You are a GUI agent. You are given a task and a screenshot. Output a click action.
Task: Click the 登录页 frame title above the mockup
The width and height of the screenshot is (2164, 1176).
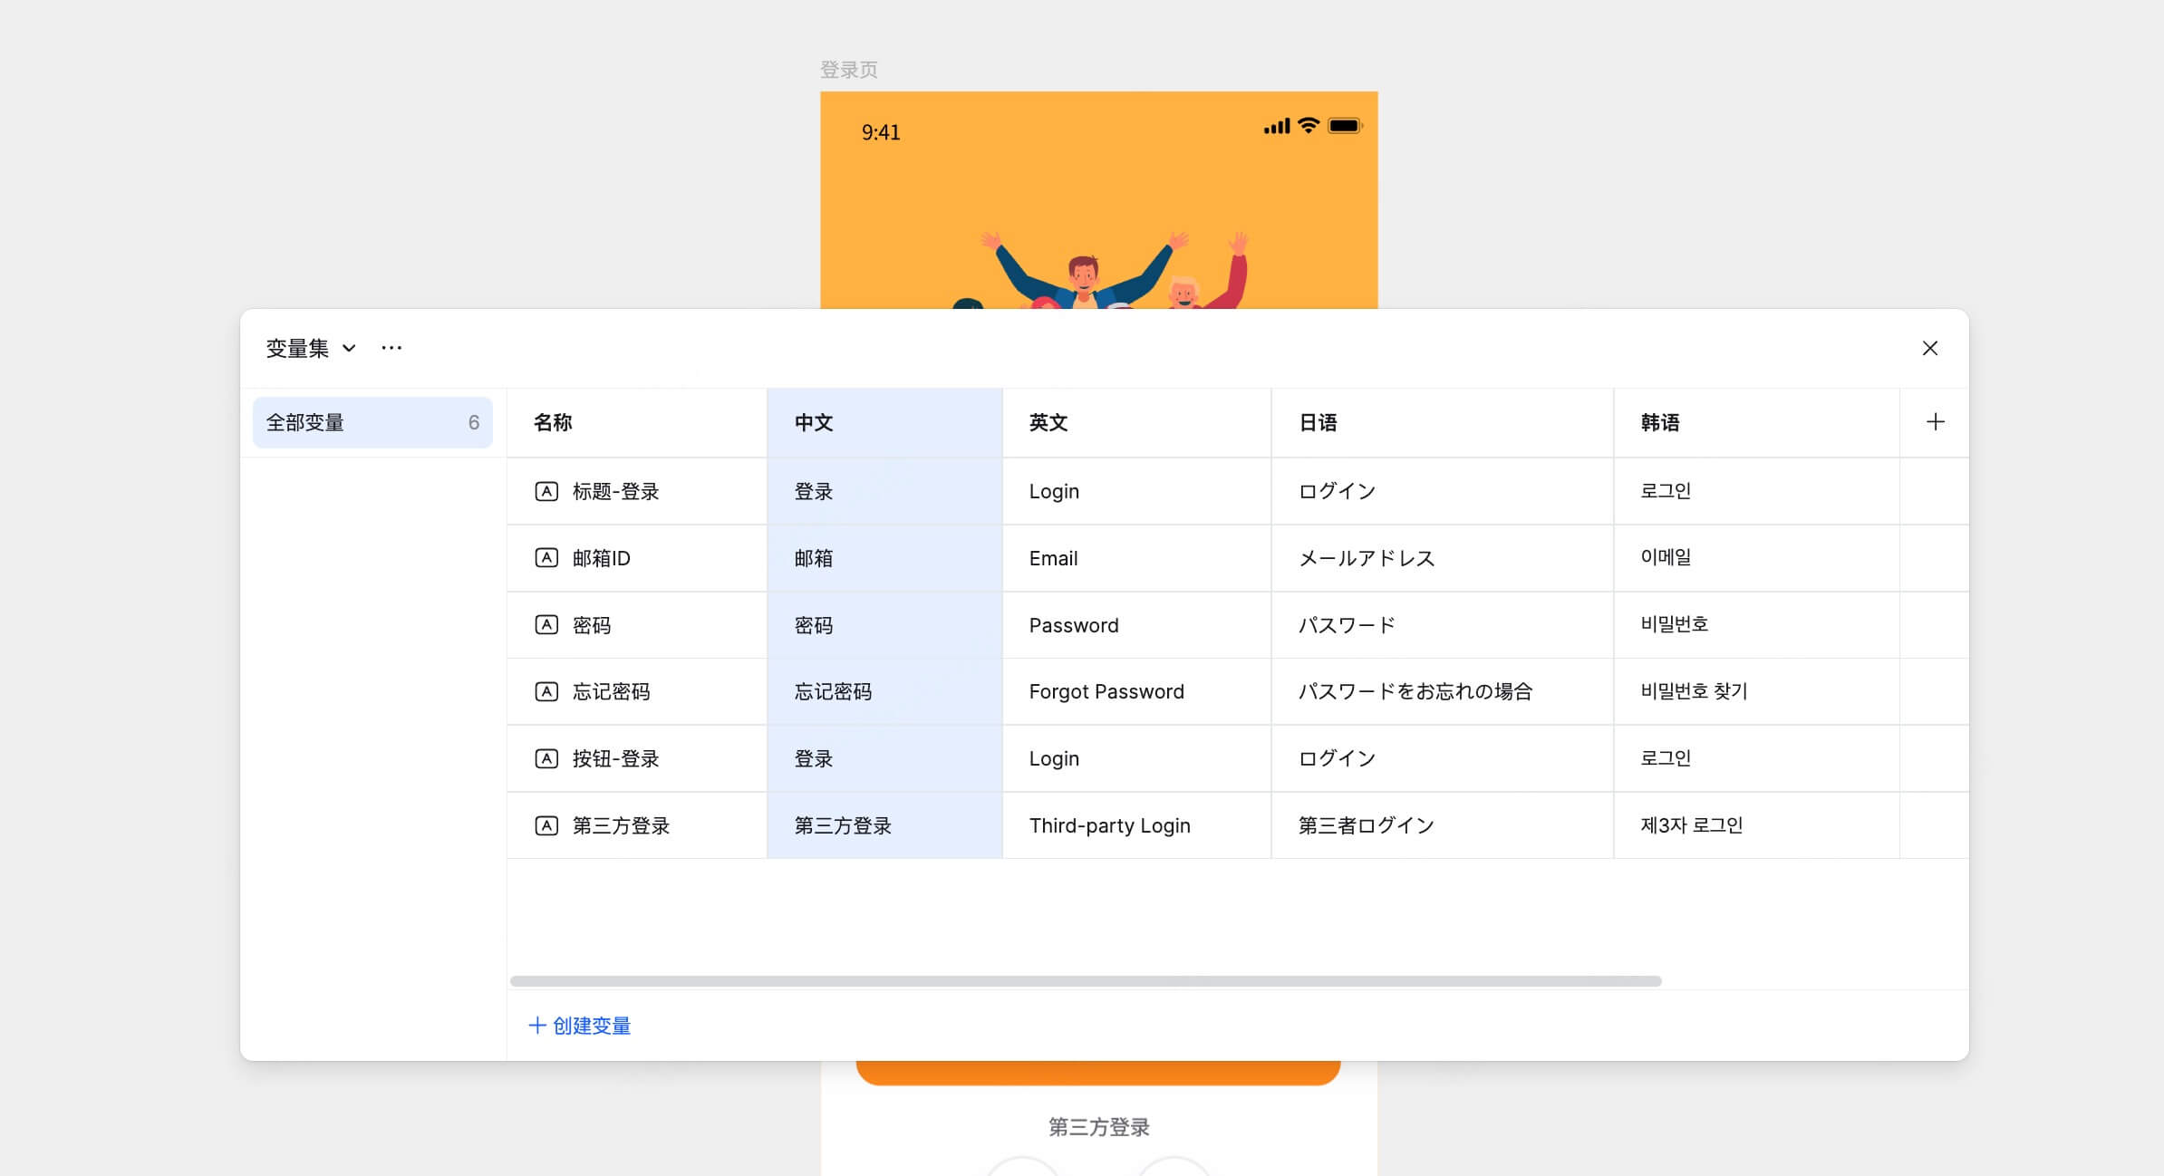[848, 70]
